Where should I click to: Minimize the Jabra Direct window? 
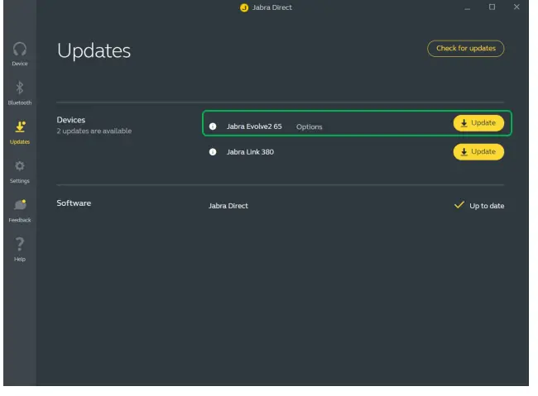467,7
